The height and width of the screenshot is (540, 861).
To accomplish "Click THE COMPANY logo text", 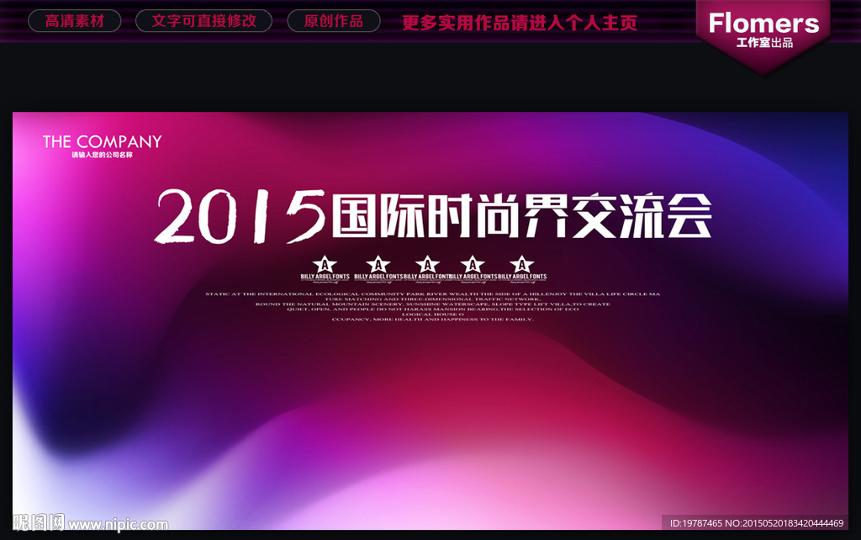I will (x=102, y=142).
